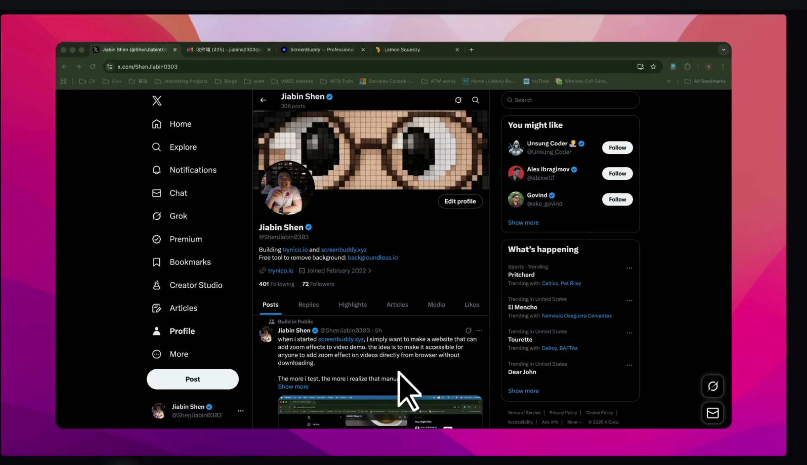Open screenbuddy.xyz link in the post

341,339
